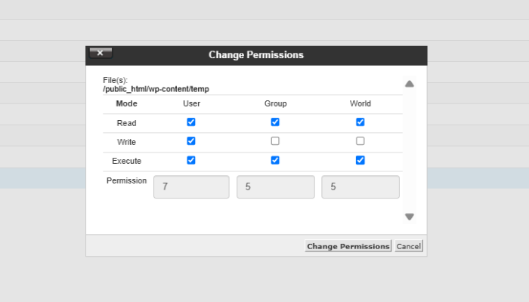
Task: Enable Write permission for Group
Action: 275,141
